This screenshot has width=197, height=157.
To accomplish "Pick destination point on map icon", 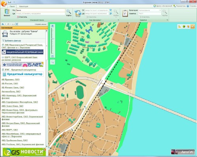I will coord(111,13).
